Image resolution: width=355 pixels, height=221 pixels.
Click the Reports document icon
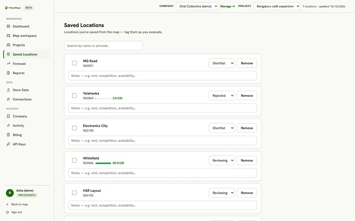(x=8, y=73)
